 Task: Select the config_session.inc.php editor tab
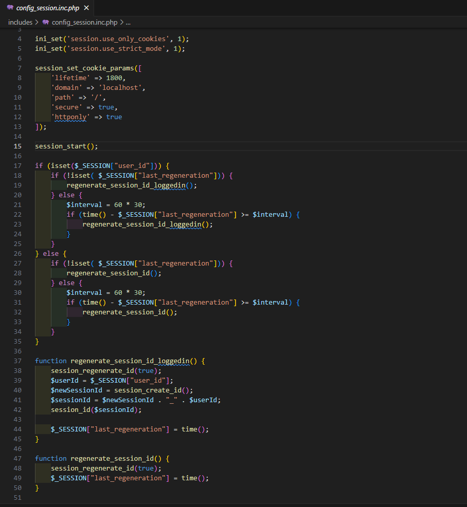coord(48,8)
